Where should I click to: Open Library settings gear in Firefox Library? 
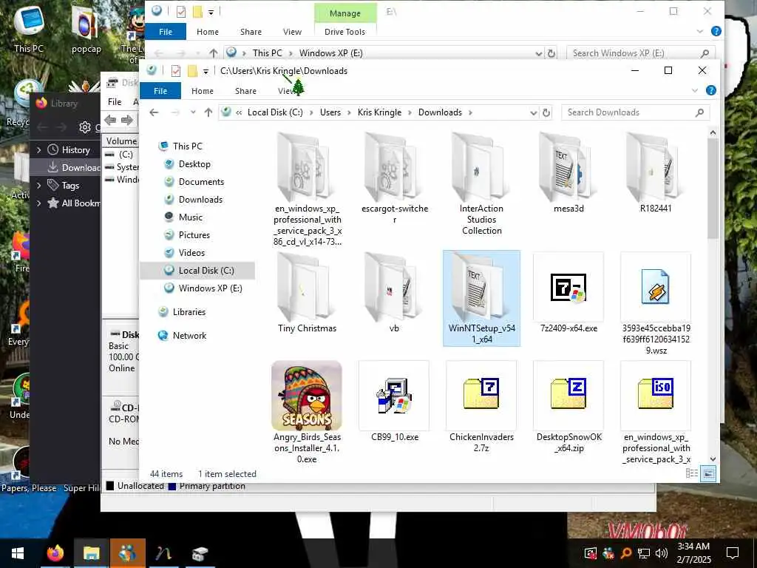(x=85, y=127)
